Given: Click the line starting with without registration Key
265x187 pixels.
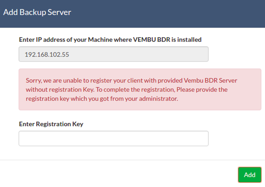Looking at the screenshot, I should point(126,89).
